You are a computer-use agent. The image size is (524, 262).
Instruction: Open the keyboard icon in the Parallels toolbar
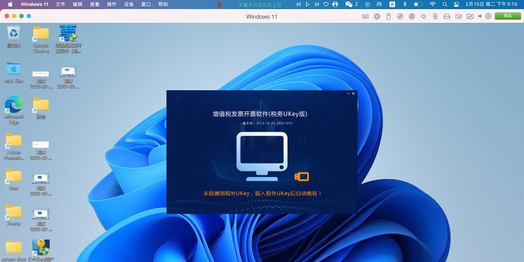point(365,16)
